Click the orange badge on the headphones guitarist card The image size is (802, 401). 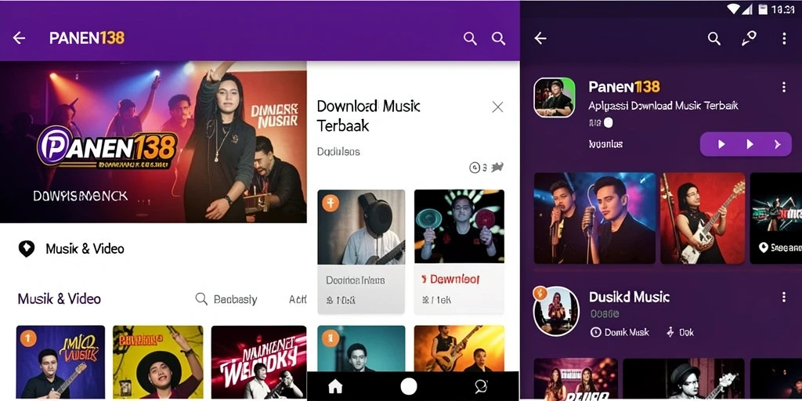331,203
